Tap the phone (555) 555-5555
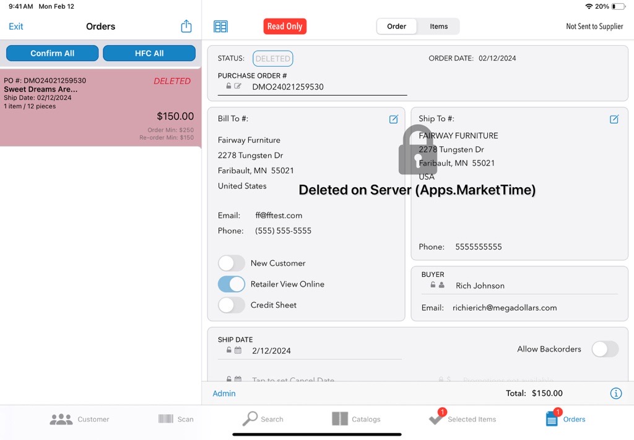The height and width of the screenshot is (440, 634). click(x=283, y=231)
